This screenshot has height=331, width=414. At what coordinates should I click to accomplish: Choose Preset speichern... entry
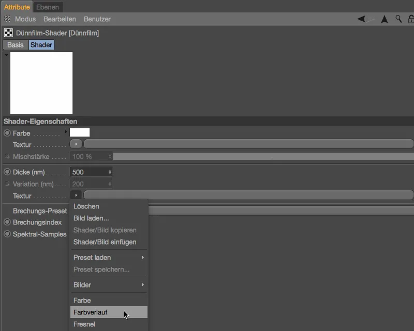pos(109,269)
